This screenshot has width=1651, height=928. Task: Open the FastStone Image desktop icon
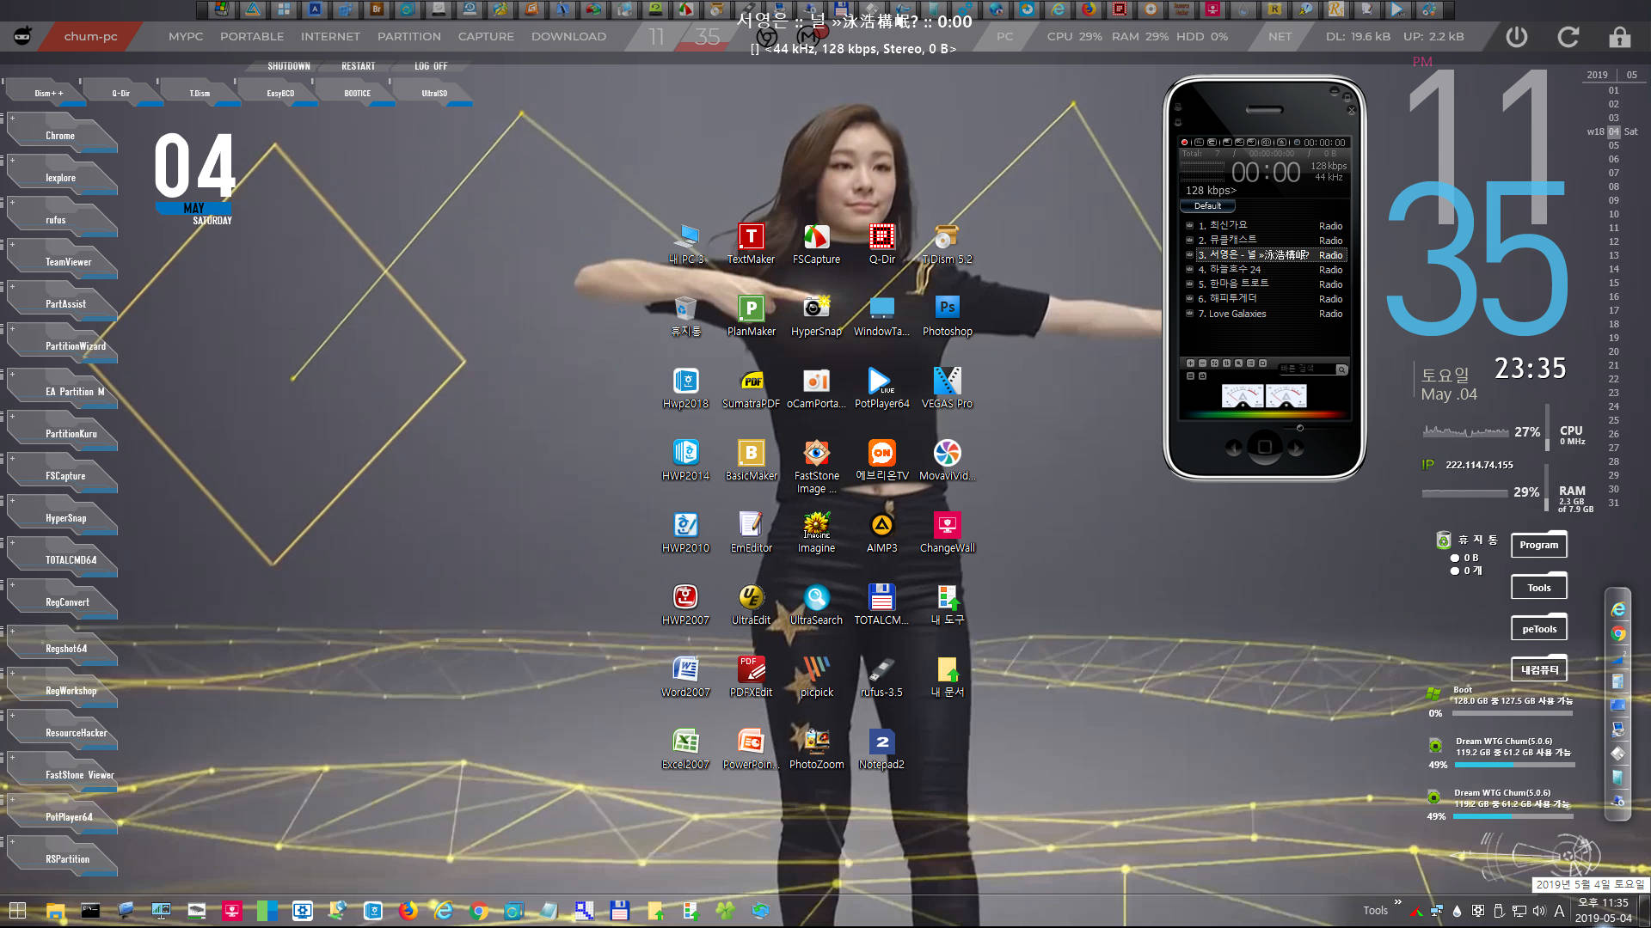[x=816, y=467]
